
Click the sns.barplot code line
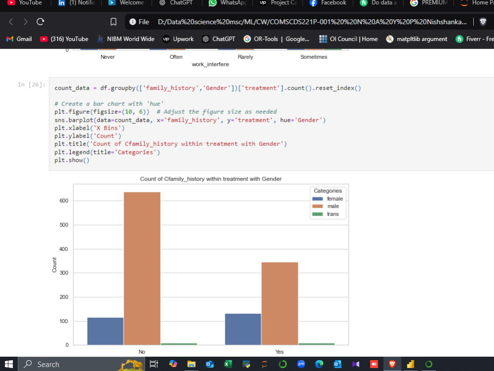190,120
